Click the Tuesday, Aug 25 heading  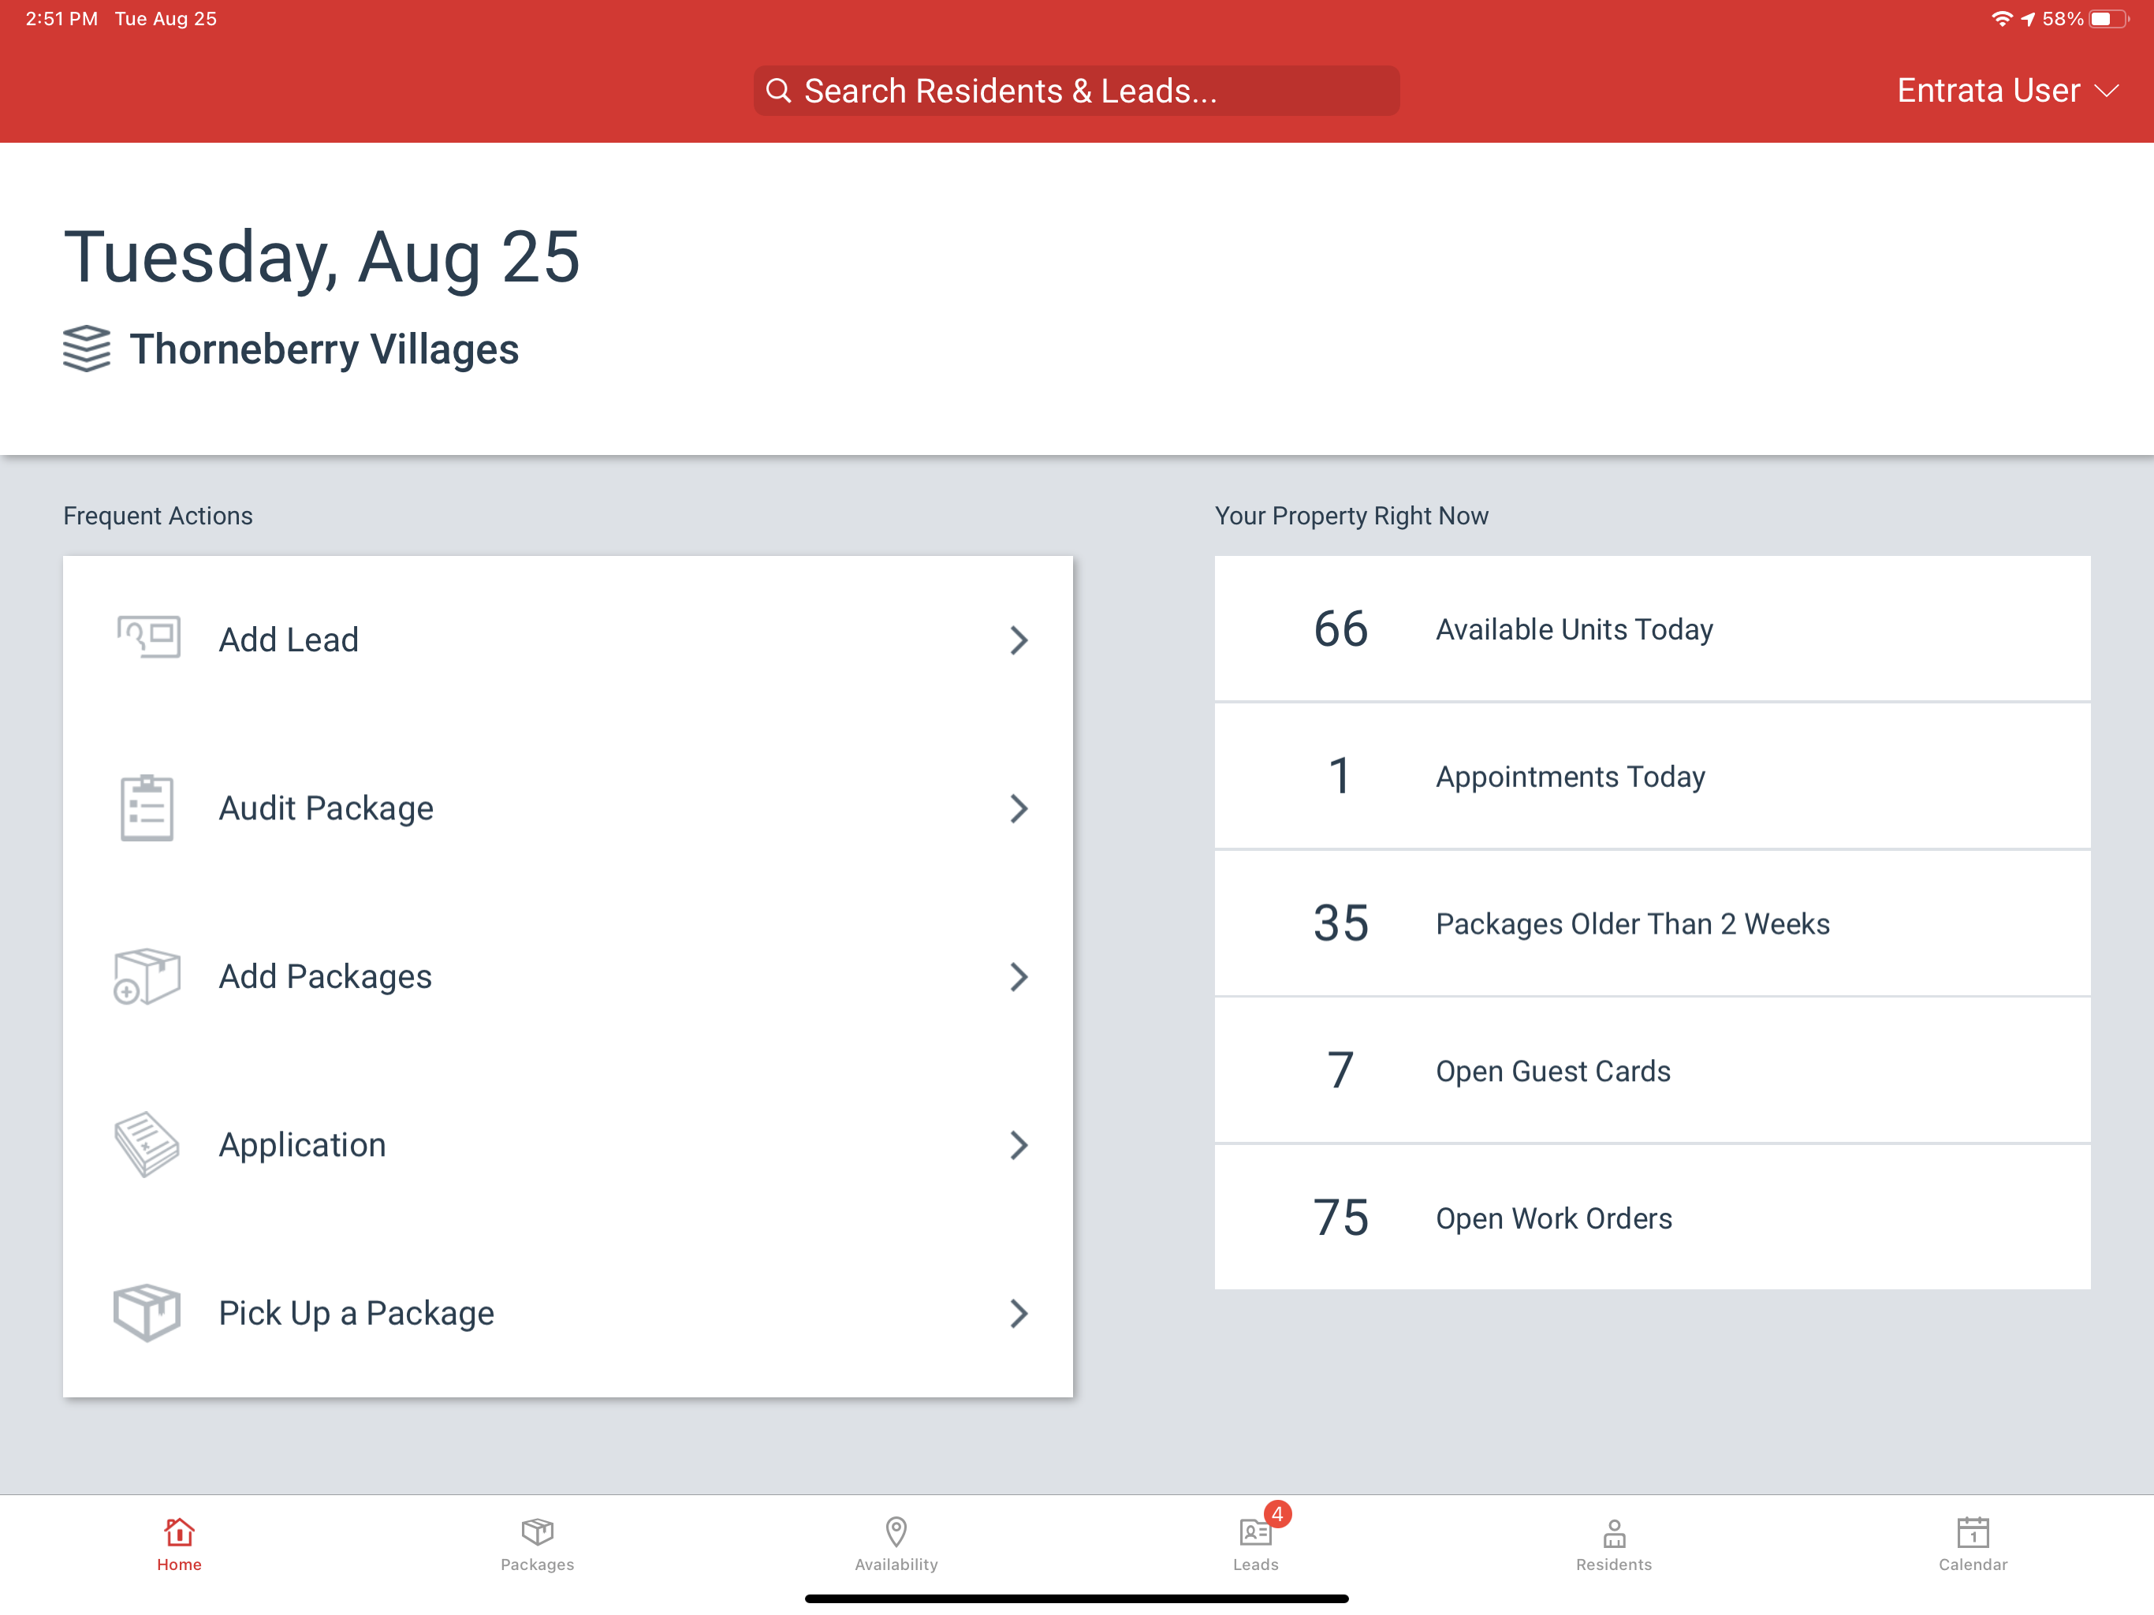click(x=322, y=258)
